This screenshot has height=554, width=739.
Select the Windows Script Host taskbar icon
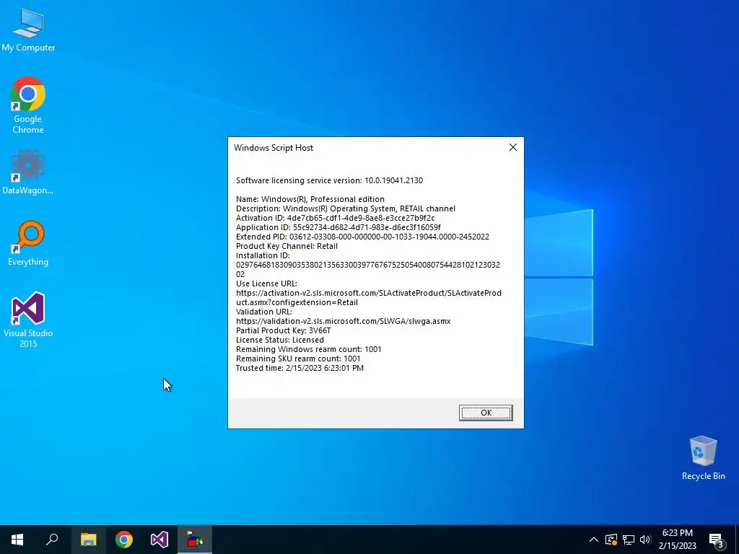[195, 540]
